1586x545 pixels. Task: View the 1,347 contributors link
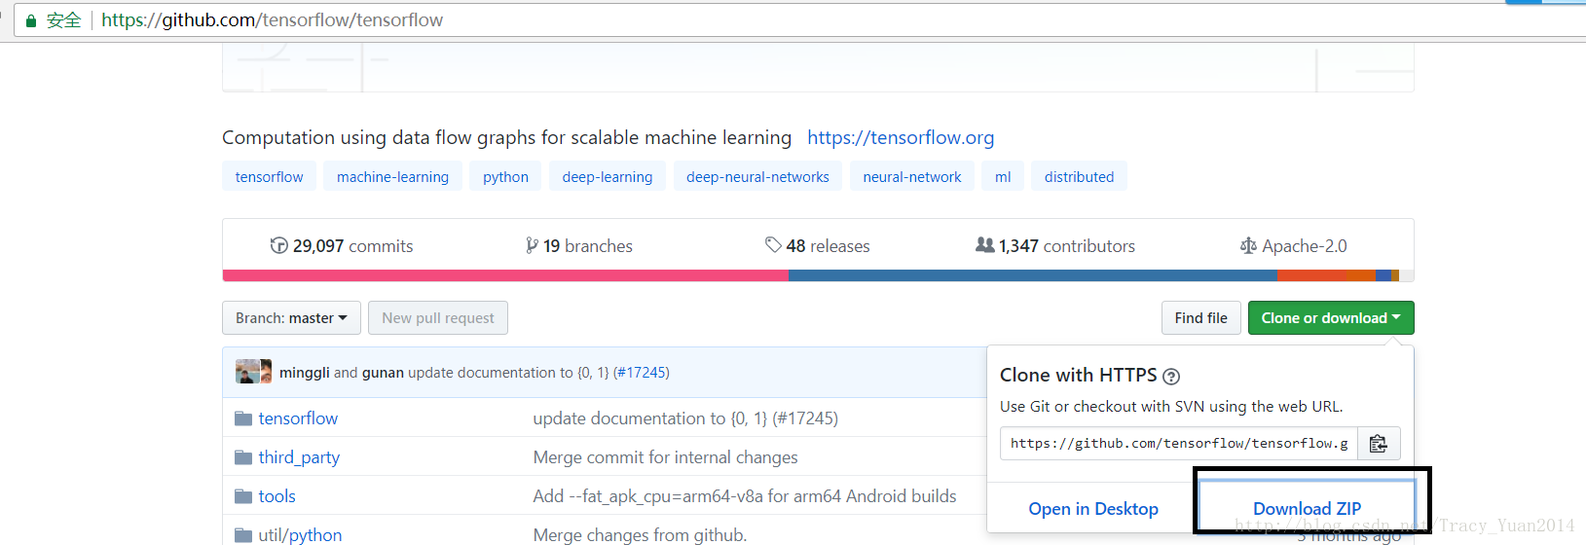point(1055,246)
